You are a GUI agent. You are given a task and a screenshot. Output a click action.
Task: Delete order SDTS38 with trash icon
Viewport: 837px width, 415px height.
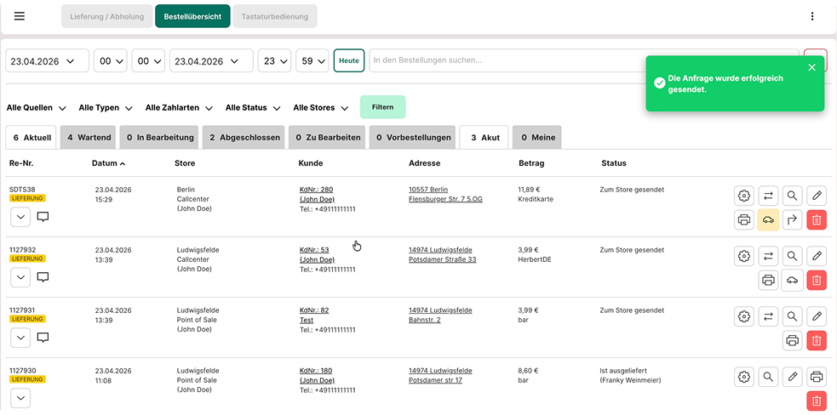tap(817, 219)
